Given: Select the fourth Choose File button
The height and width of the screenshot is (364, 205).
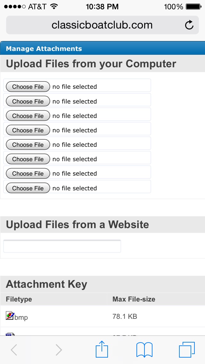Looking at the screenshot, I should point(28,130).
